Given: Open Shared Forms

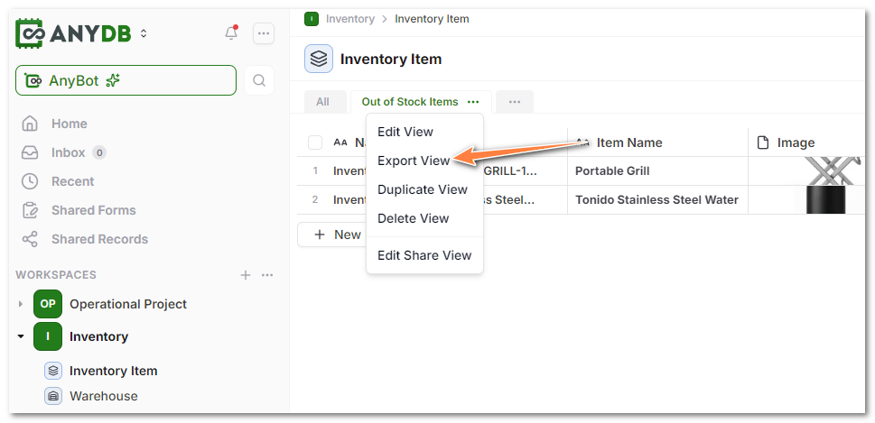Looking at the screenshot, I should pos(94,211).
